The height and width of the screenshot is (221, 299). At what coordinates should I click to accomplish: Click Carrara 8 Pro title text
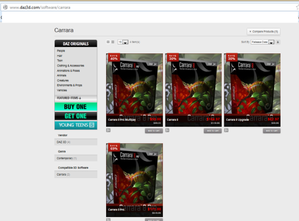(116, 210)
